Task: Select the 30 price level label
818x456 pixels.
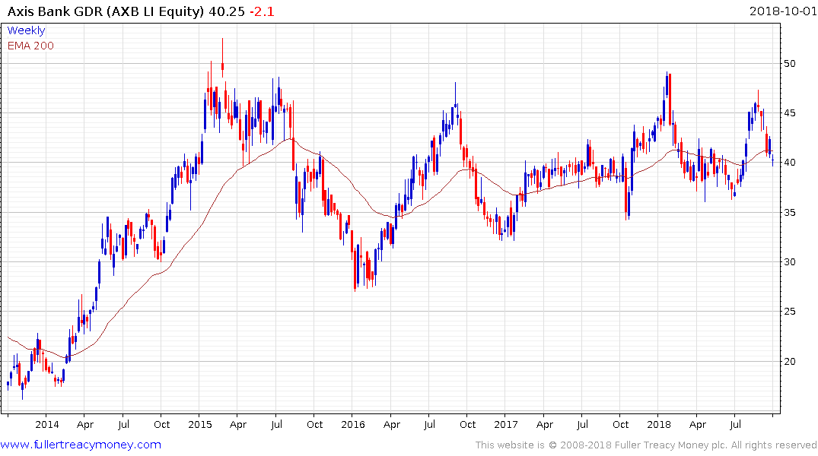Action: (791, 262)
